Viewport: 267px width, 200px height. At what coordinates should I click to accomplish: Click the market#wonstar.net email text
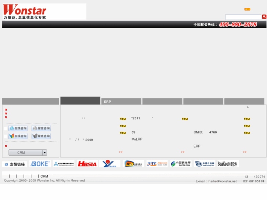(x=222, y=181)
